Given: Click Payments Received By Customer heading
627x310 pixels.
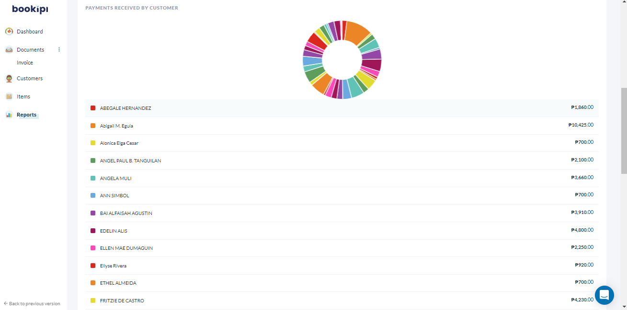Looking at the screenshot, I should click(x=132, y=8).
